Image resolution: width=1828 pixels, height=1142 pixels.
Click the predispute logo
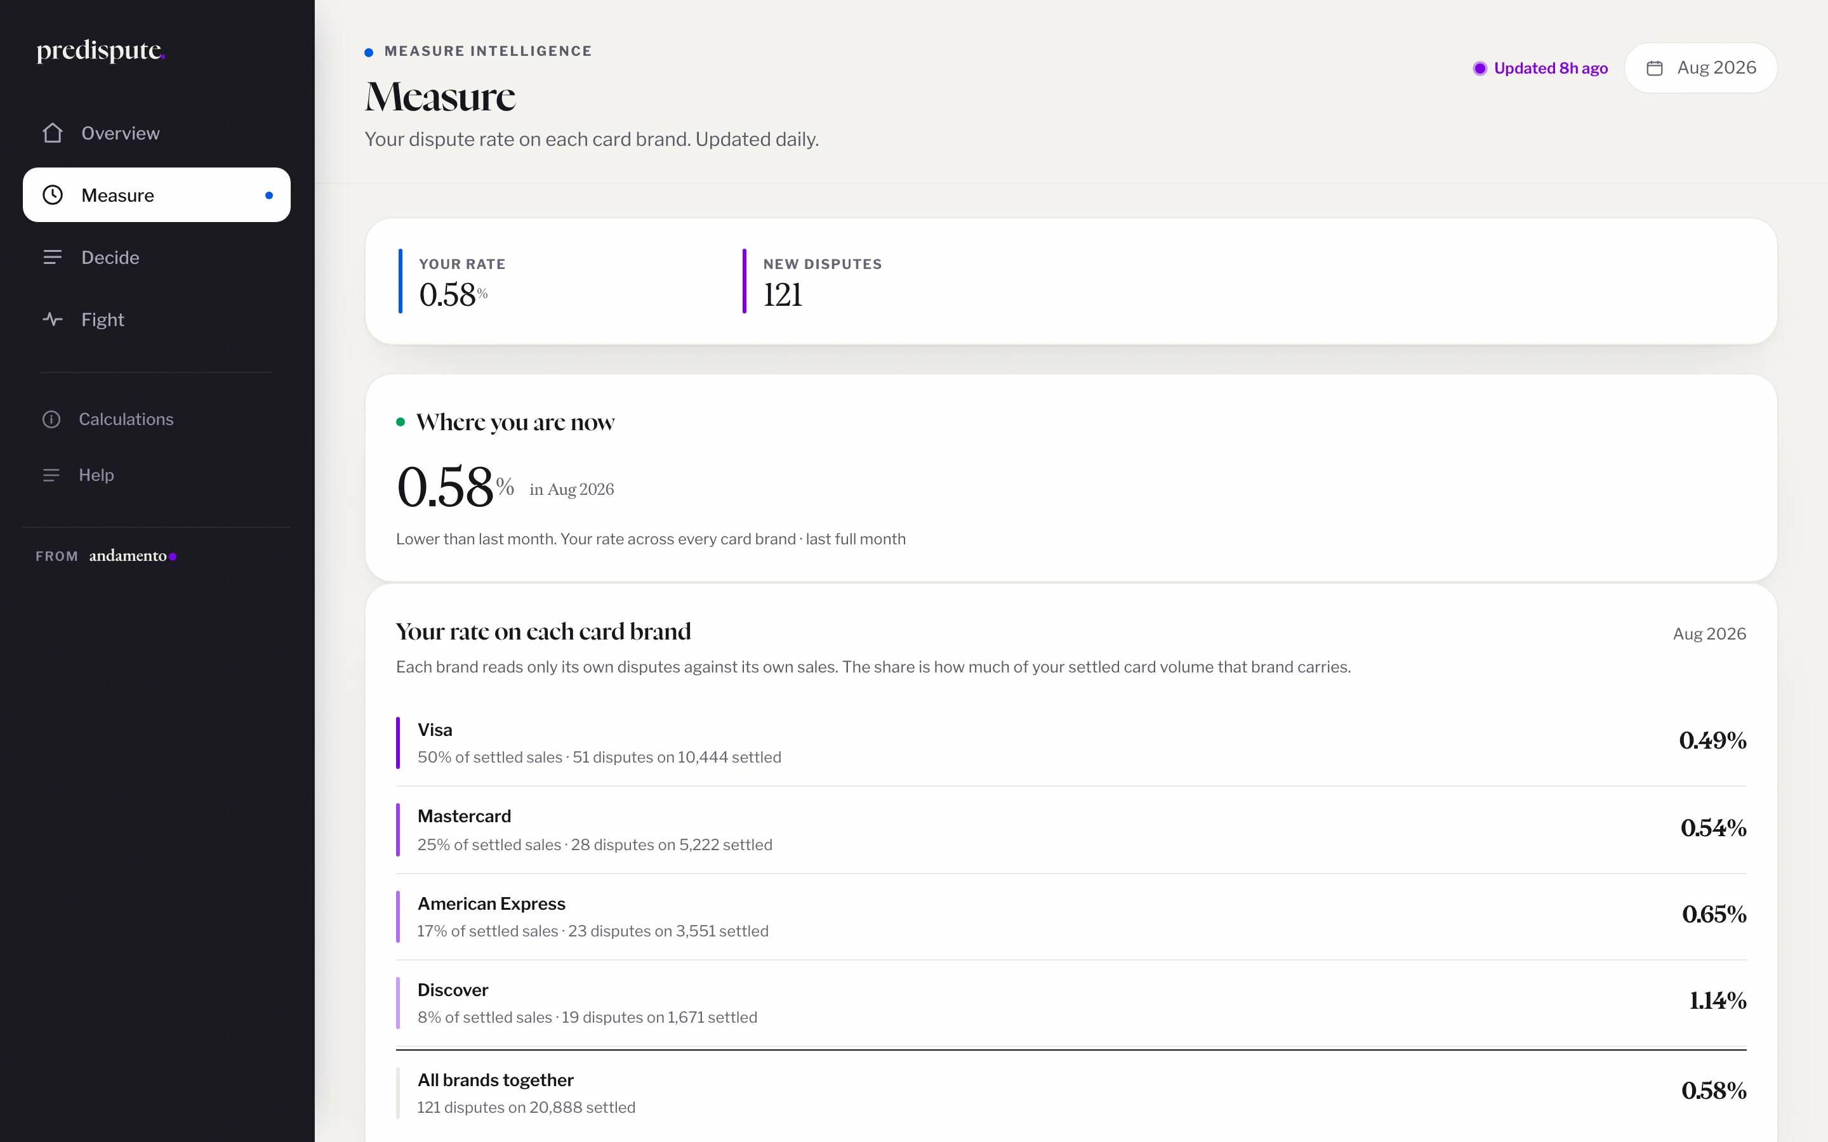pyautogui.click(x=100, y=51)
